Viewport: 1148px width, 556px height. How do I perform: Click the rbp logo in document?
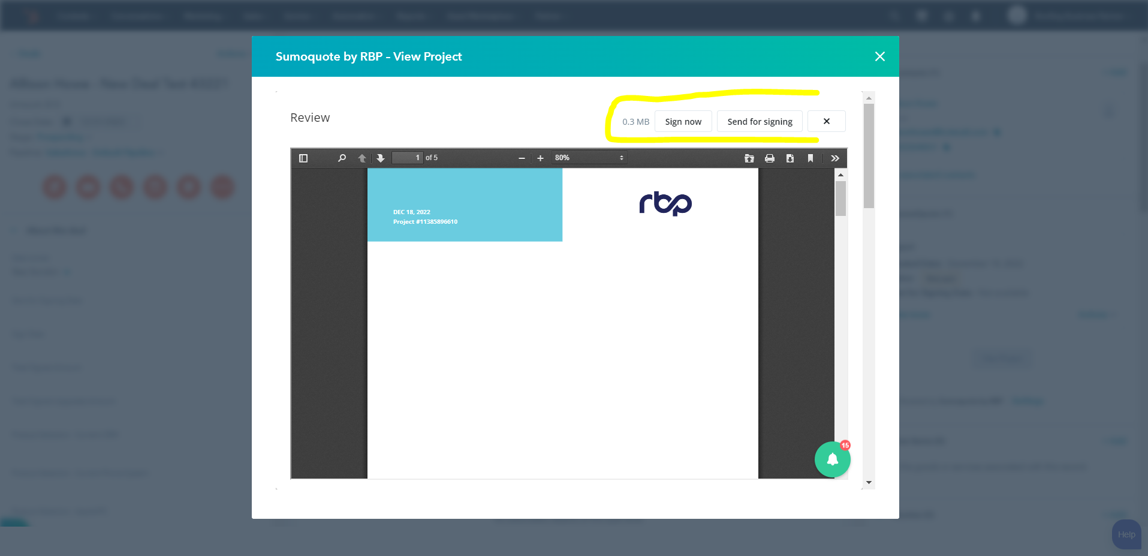665,203
